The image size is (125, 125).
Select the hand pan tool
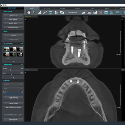pyautogui.click(x=28, y=12)
